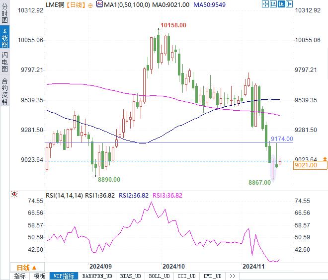Click RSI1:36.82 value text
The width and height of the screenshot is (328, 280).
coord(100,196)
